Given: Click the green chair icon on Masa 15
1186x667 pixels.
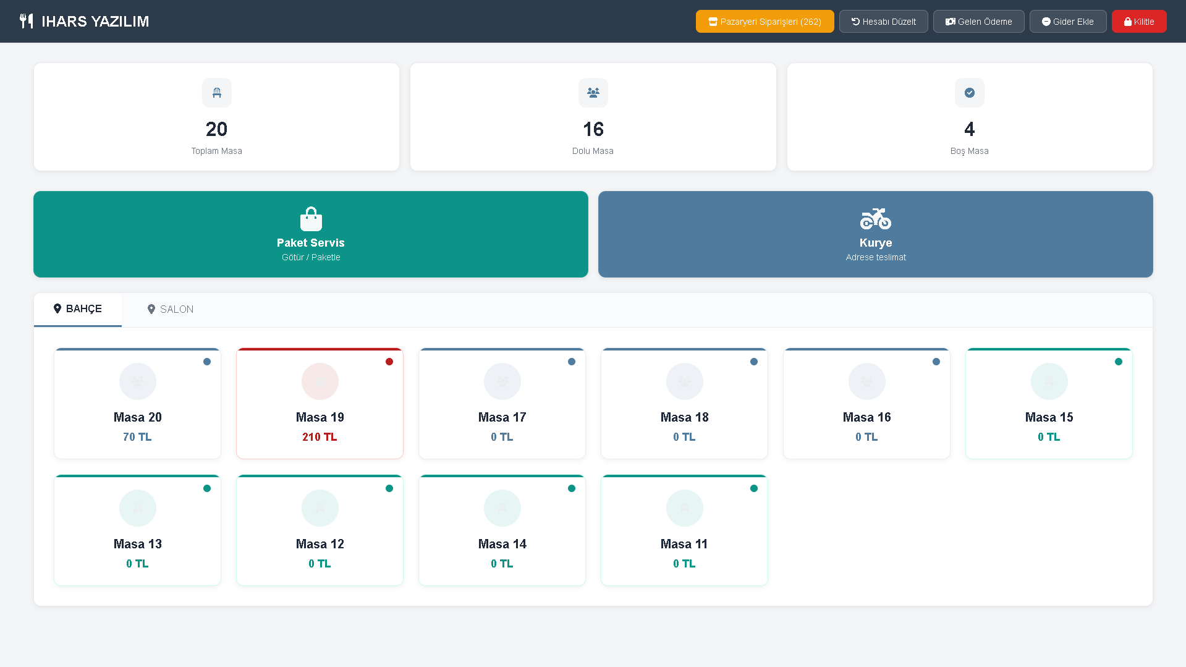Looking at the screenshot, I should 1049,381.
